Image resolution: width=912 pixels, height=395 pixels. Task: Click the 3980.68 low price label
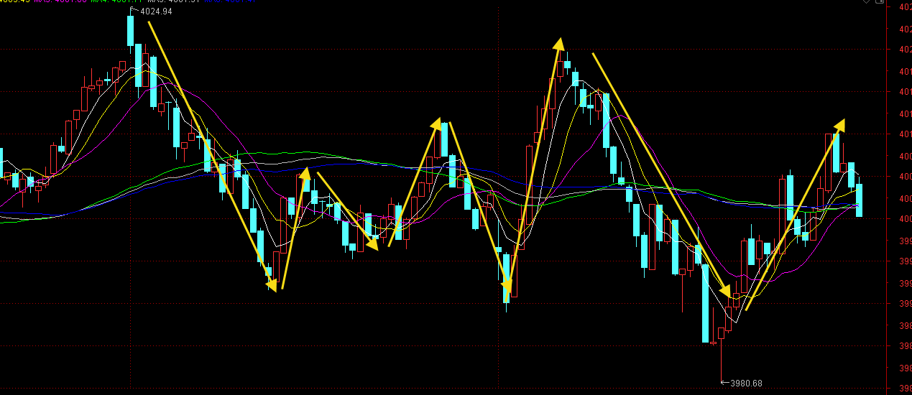pos(746,384)
